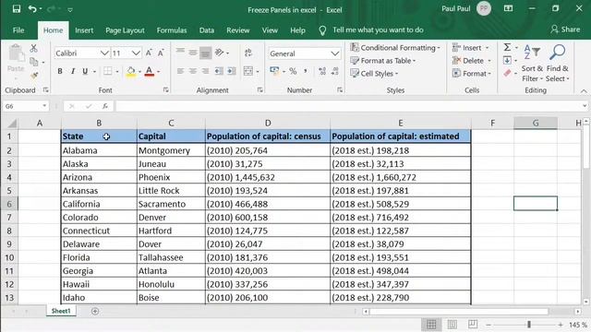Screen dimensions: 591x332
Task: Click column D header
Action: pyautogui.click(x=268, y=123)
